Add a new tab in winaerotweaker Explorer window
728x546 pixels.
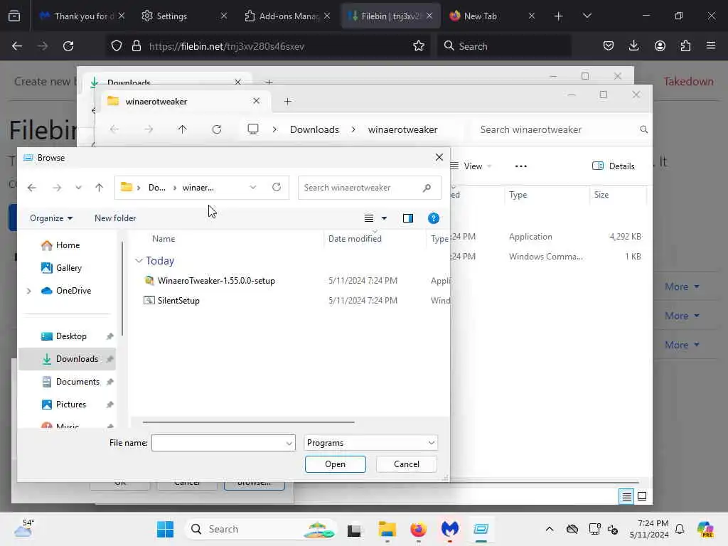(287, 101)
